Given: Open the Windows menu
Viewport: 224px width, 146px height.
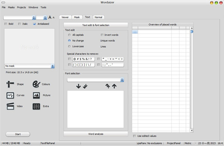Looking at the screenshot, I should pyautogui.click(x=33, y=7).
